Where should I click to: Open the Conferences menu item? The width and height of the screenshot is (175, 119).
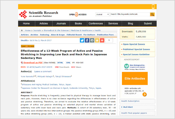[96, 23]
